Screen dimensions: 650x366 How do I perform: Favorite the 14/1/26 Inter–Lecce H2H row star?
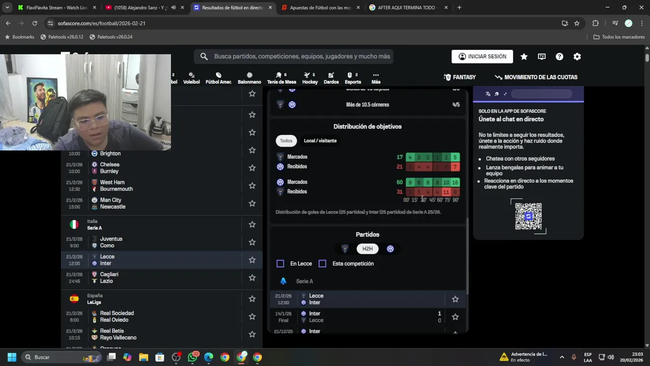(455, 317)
